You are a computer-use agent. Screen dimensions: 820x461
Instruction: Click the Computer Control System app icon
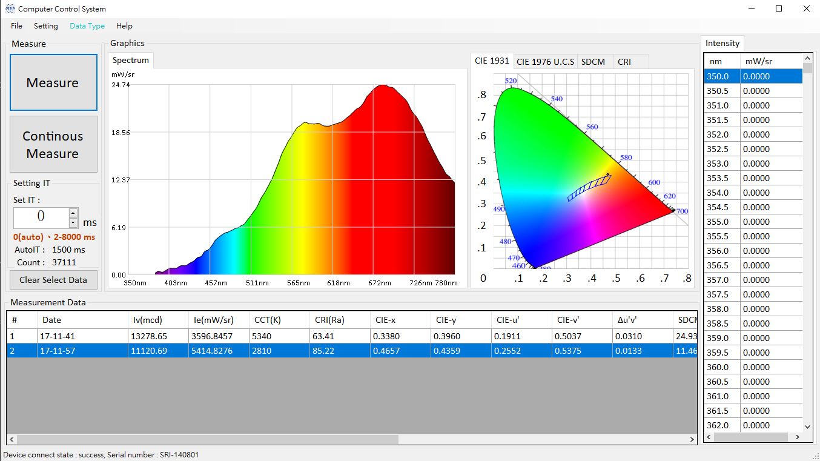coord(10,9)
